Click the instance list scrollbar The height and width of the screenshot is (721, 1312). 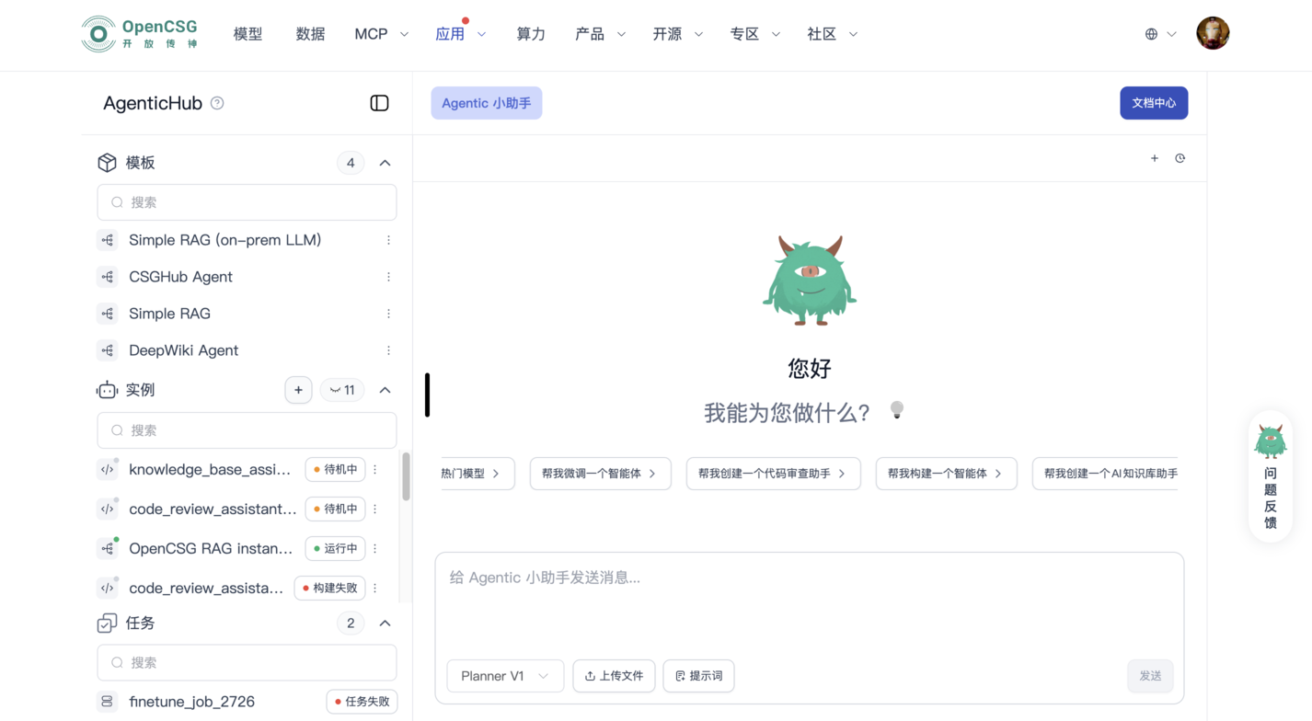point(406,476)
